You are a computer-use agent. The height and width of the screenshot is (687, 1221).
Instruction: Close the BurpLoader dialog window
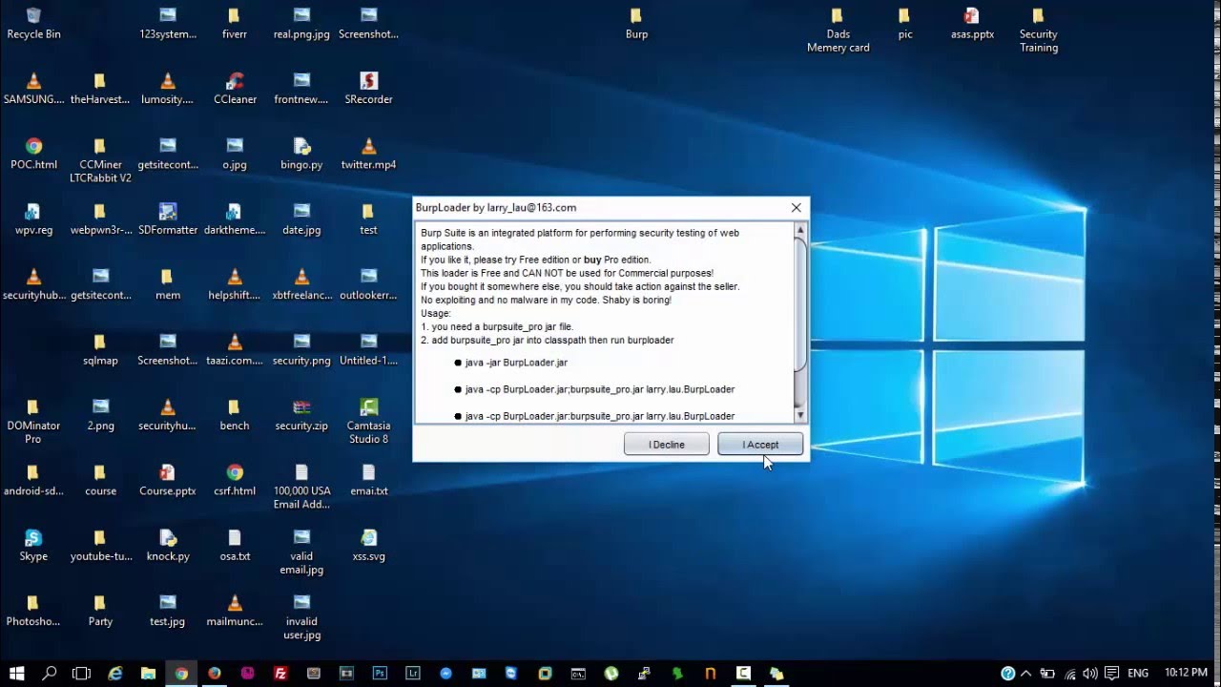[x=797, y=207]
